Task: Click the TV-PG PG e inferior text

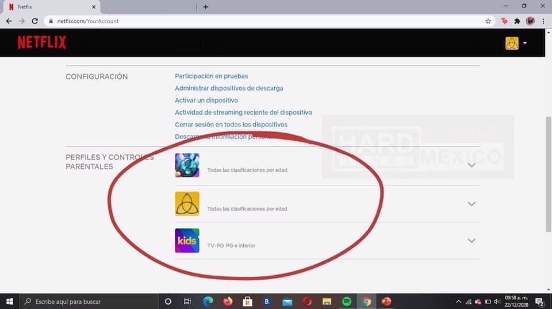Action: click(x=231, y=246)
